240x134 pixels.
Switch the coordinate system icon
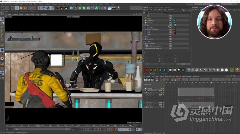click(52, 8)
